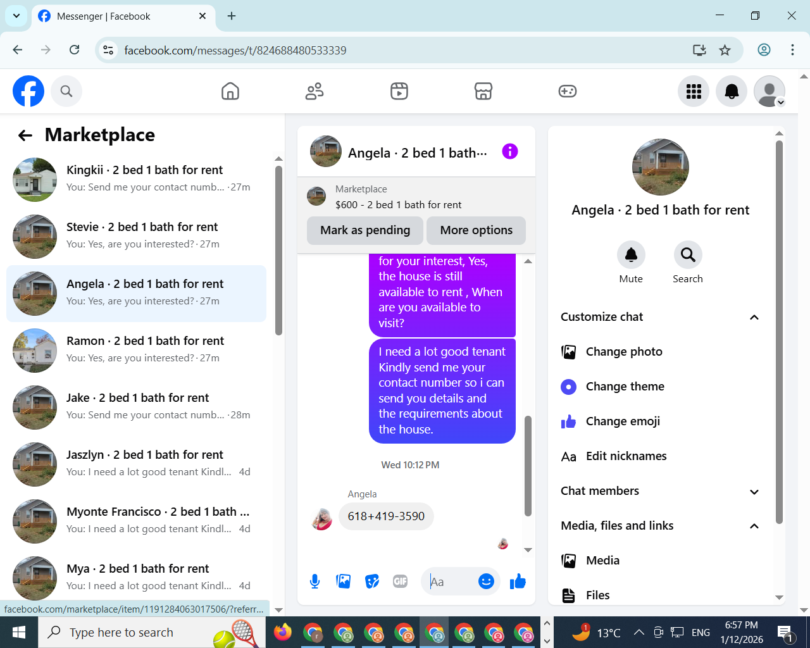Open Chrome three-dot menu
The width and height of the screenshot is (810, 648).
(x=792, y=50)
